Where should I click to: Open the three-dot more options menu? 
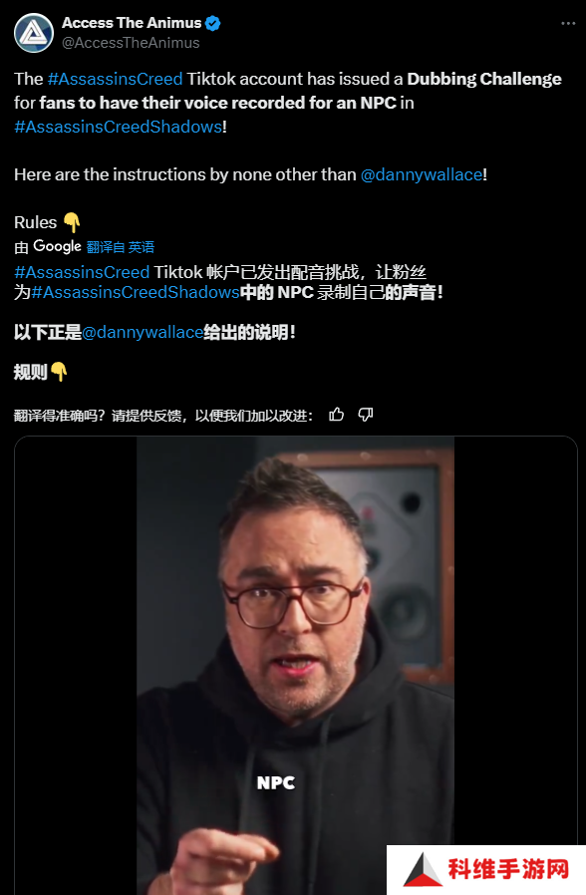coord(568,23)
